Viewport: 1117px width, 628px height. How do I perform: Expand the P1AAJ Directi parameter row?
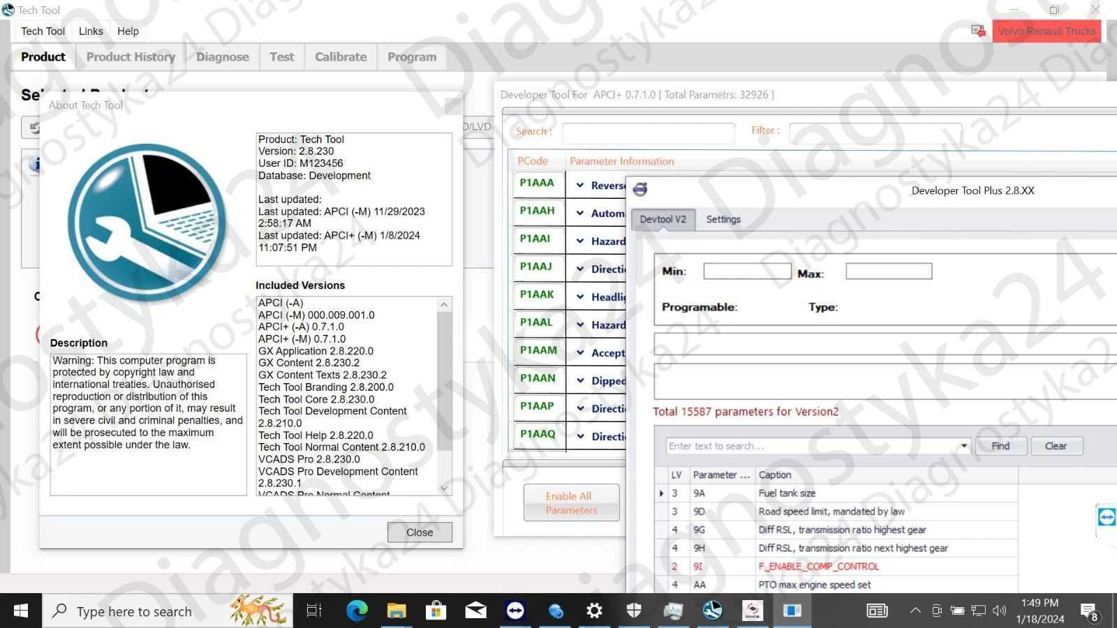580,269
